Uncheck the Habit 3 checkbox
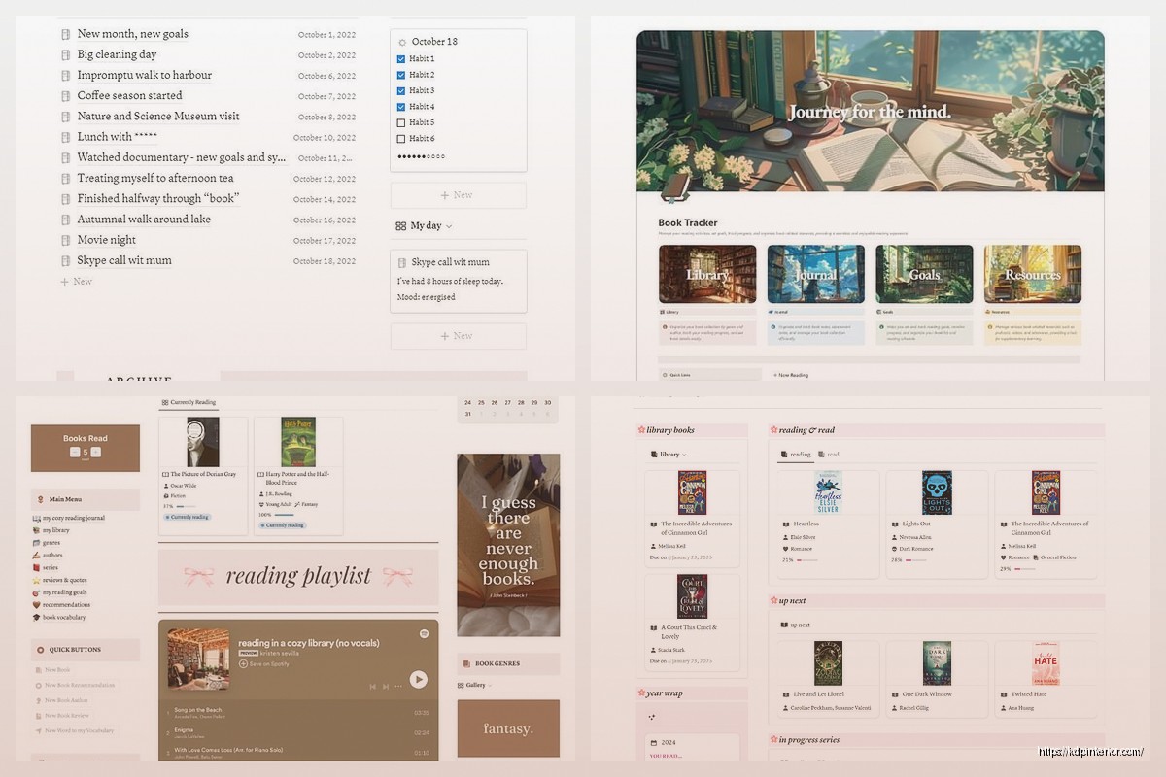 pyautogui.click(x=401, y=91)
